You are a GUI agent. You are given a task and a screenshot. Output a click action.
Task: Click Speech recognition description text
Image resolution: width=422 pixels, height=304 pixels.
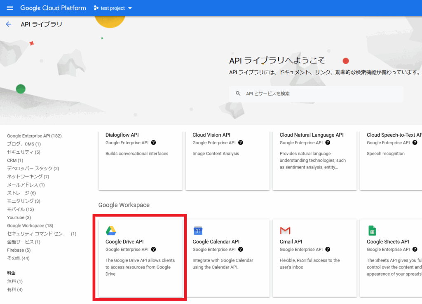point(385,154)
